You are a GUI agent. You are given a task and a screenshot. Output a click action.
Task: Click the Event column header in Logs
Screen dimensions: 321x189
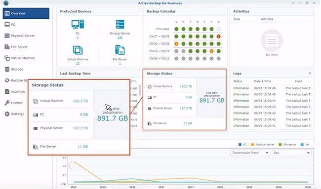tap(298, 81)
